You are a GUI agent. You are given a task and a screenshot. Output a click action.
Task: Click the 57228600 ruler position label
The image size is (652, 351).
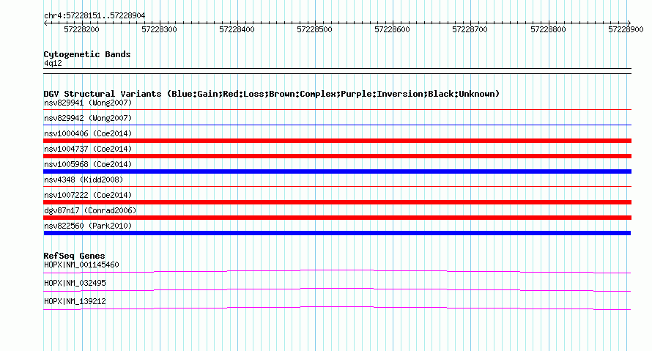point(392,29)
